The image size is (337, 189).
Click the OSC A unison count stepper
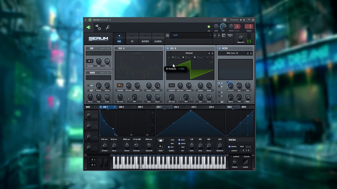click(x=120, y=85)
